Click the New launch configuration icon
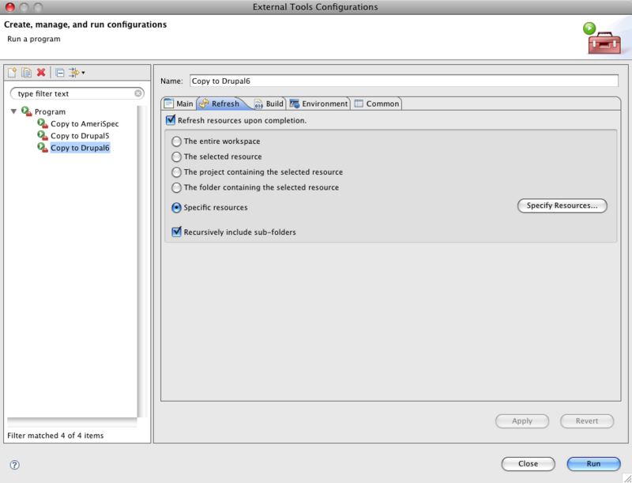The height and width of the screenshot is (483, 632). tap(12, 73)
